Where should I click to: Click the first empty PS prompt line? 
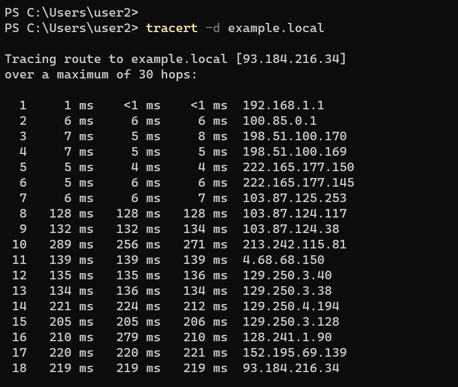[x=71, y=13]
